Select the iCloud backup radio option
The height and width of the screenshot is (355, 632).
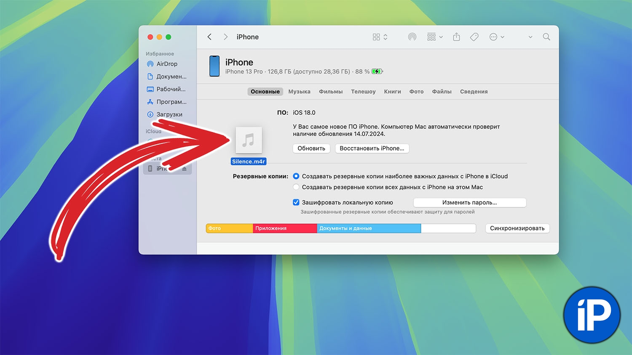click(296, 176)
